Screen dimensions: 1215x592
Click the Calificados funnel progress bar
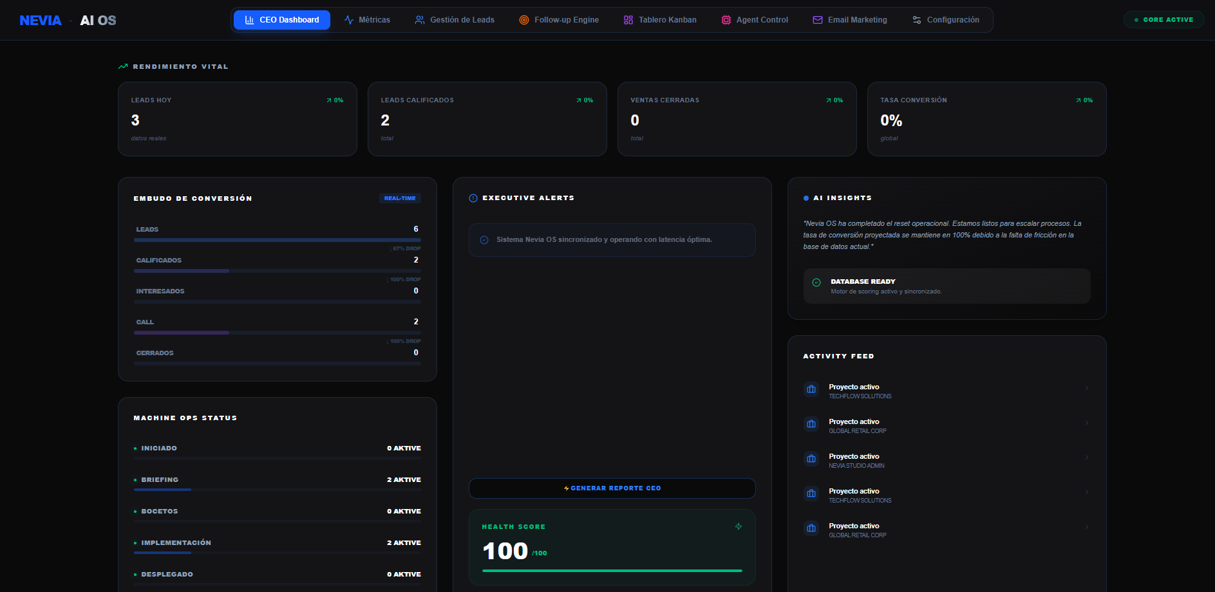tap(278, 271)
